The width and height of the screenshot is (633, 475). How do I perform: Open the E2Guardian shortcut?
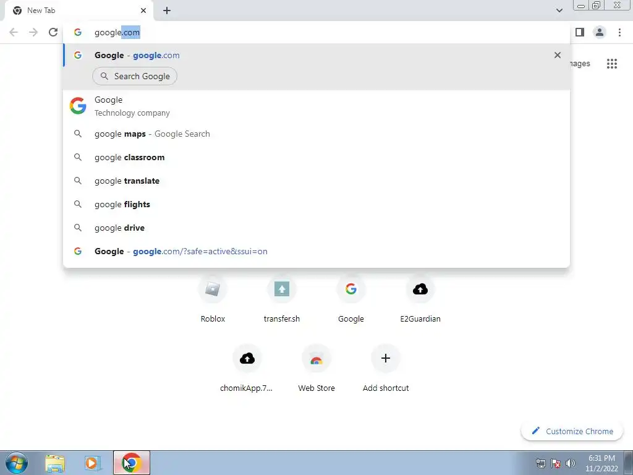[x=420, y=299]
